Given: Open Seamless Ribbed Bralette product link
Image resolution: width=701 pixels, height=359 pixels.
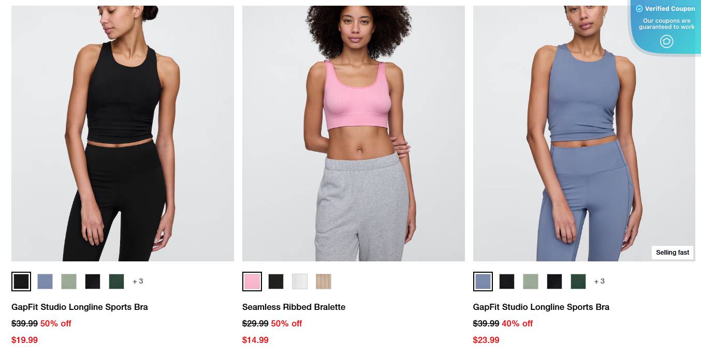Looking at the screenshot, I should click(294, 307).
